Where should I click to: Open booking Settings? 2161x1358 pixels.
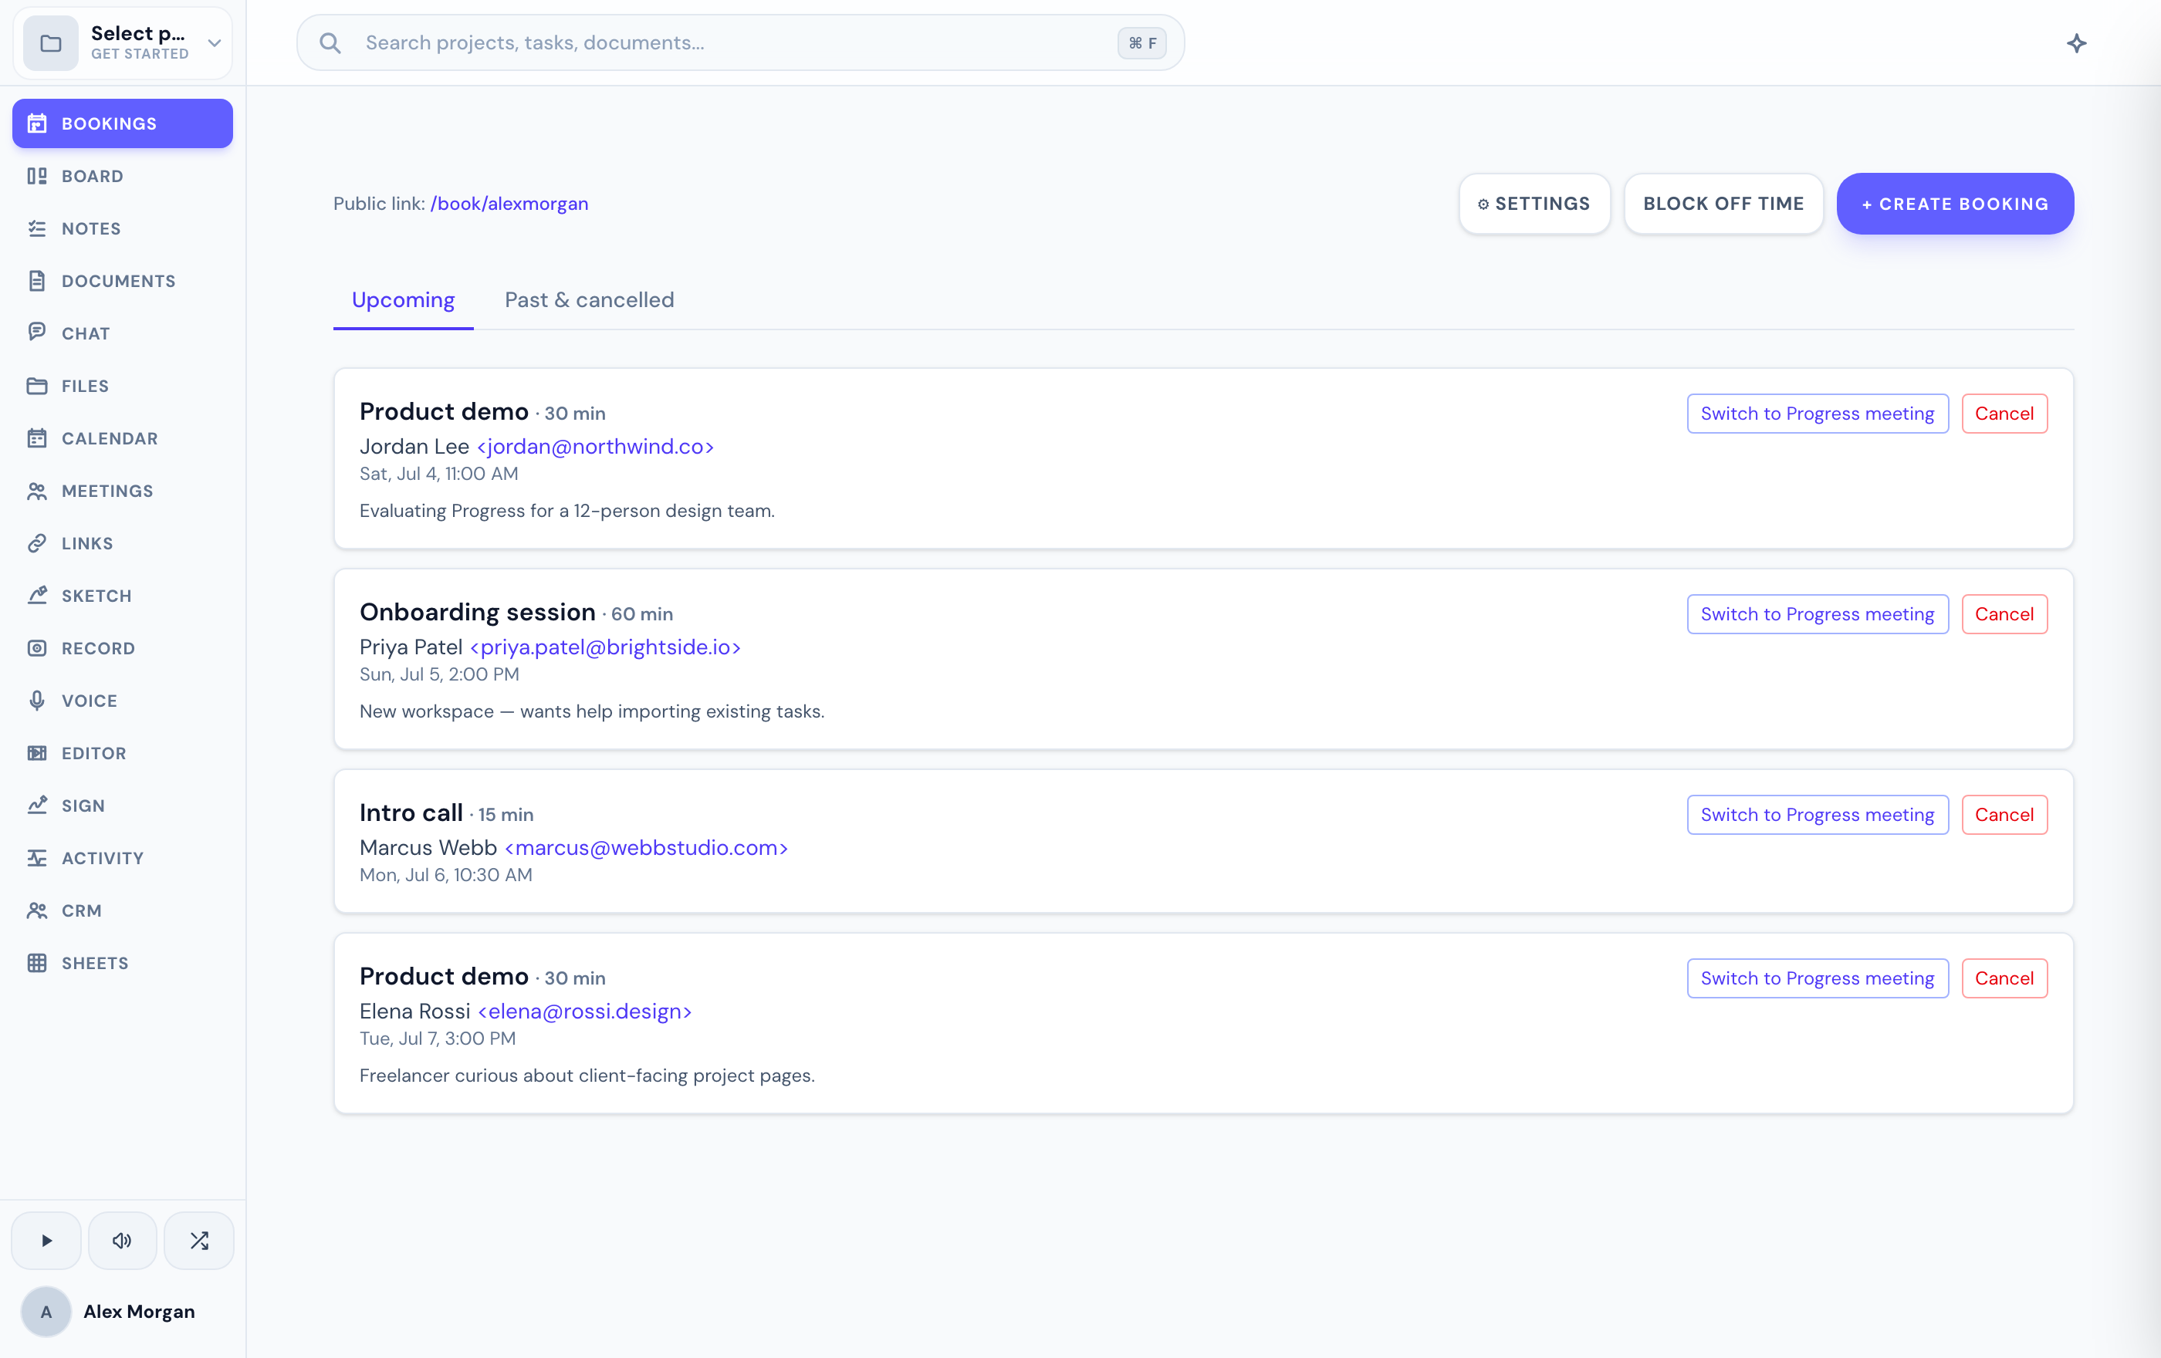[1534, 204]
